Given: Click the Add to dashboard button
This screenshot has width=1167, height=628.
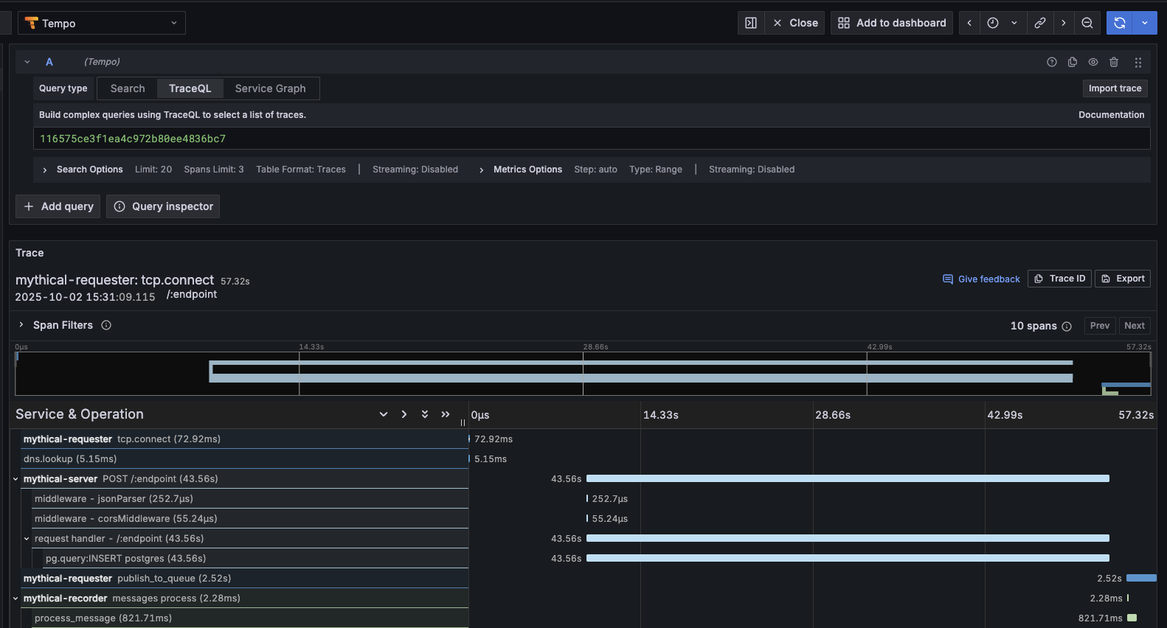Looking at the screenshot, I should pos(891,23).
